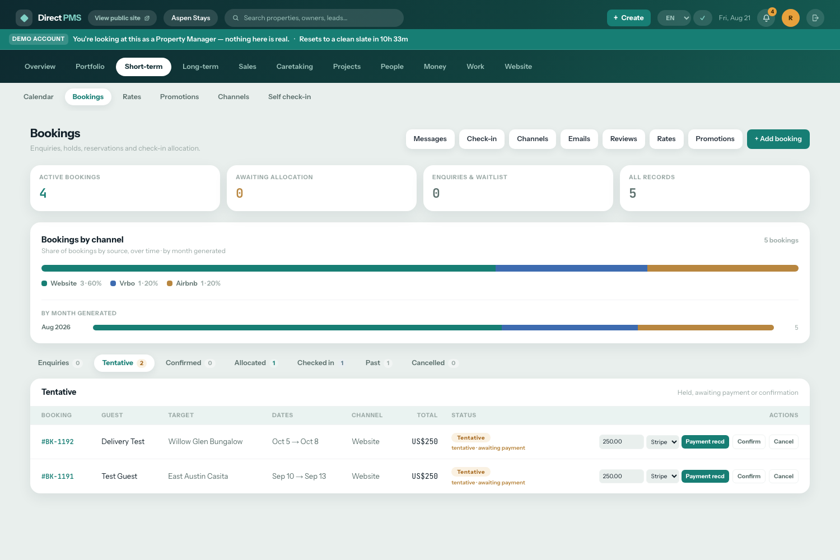Open booking #BK-1191 link
Screen dimensions: 840x560
tap(58, 477)
